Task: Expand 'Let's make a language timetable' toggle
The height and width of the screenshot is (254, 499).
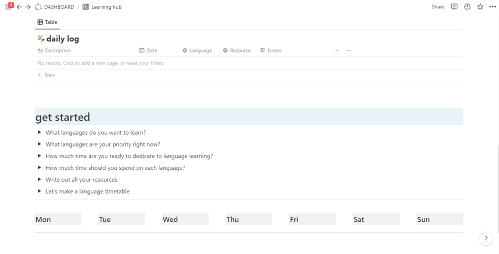Action: (40, 191)
